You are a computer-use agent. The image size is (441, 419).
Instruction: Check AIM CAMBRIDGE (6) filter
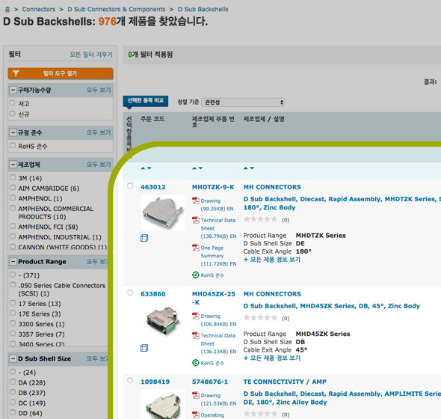13,188
